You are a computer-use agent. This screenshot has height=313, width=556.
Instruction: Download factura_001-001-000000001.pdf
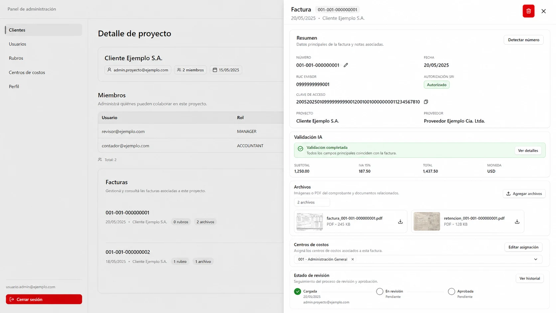pos(400,222)
